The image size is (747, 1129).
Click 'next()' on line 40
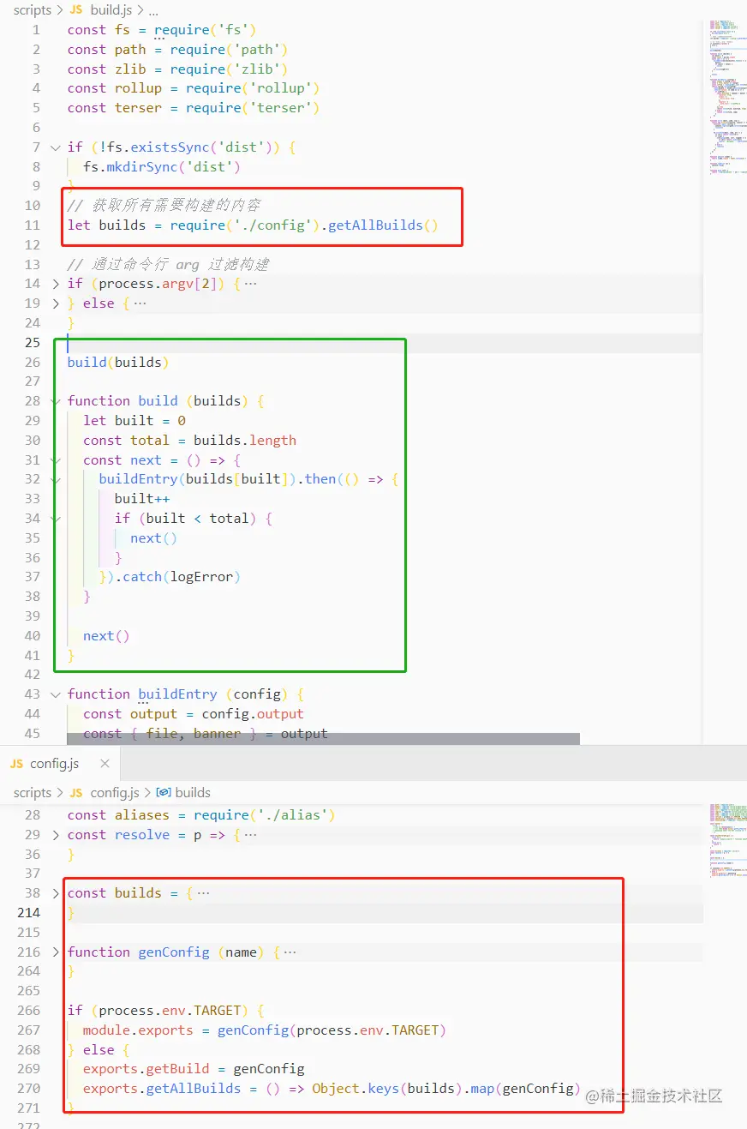tap(106, 636)
